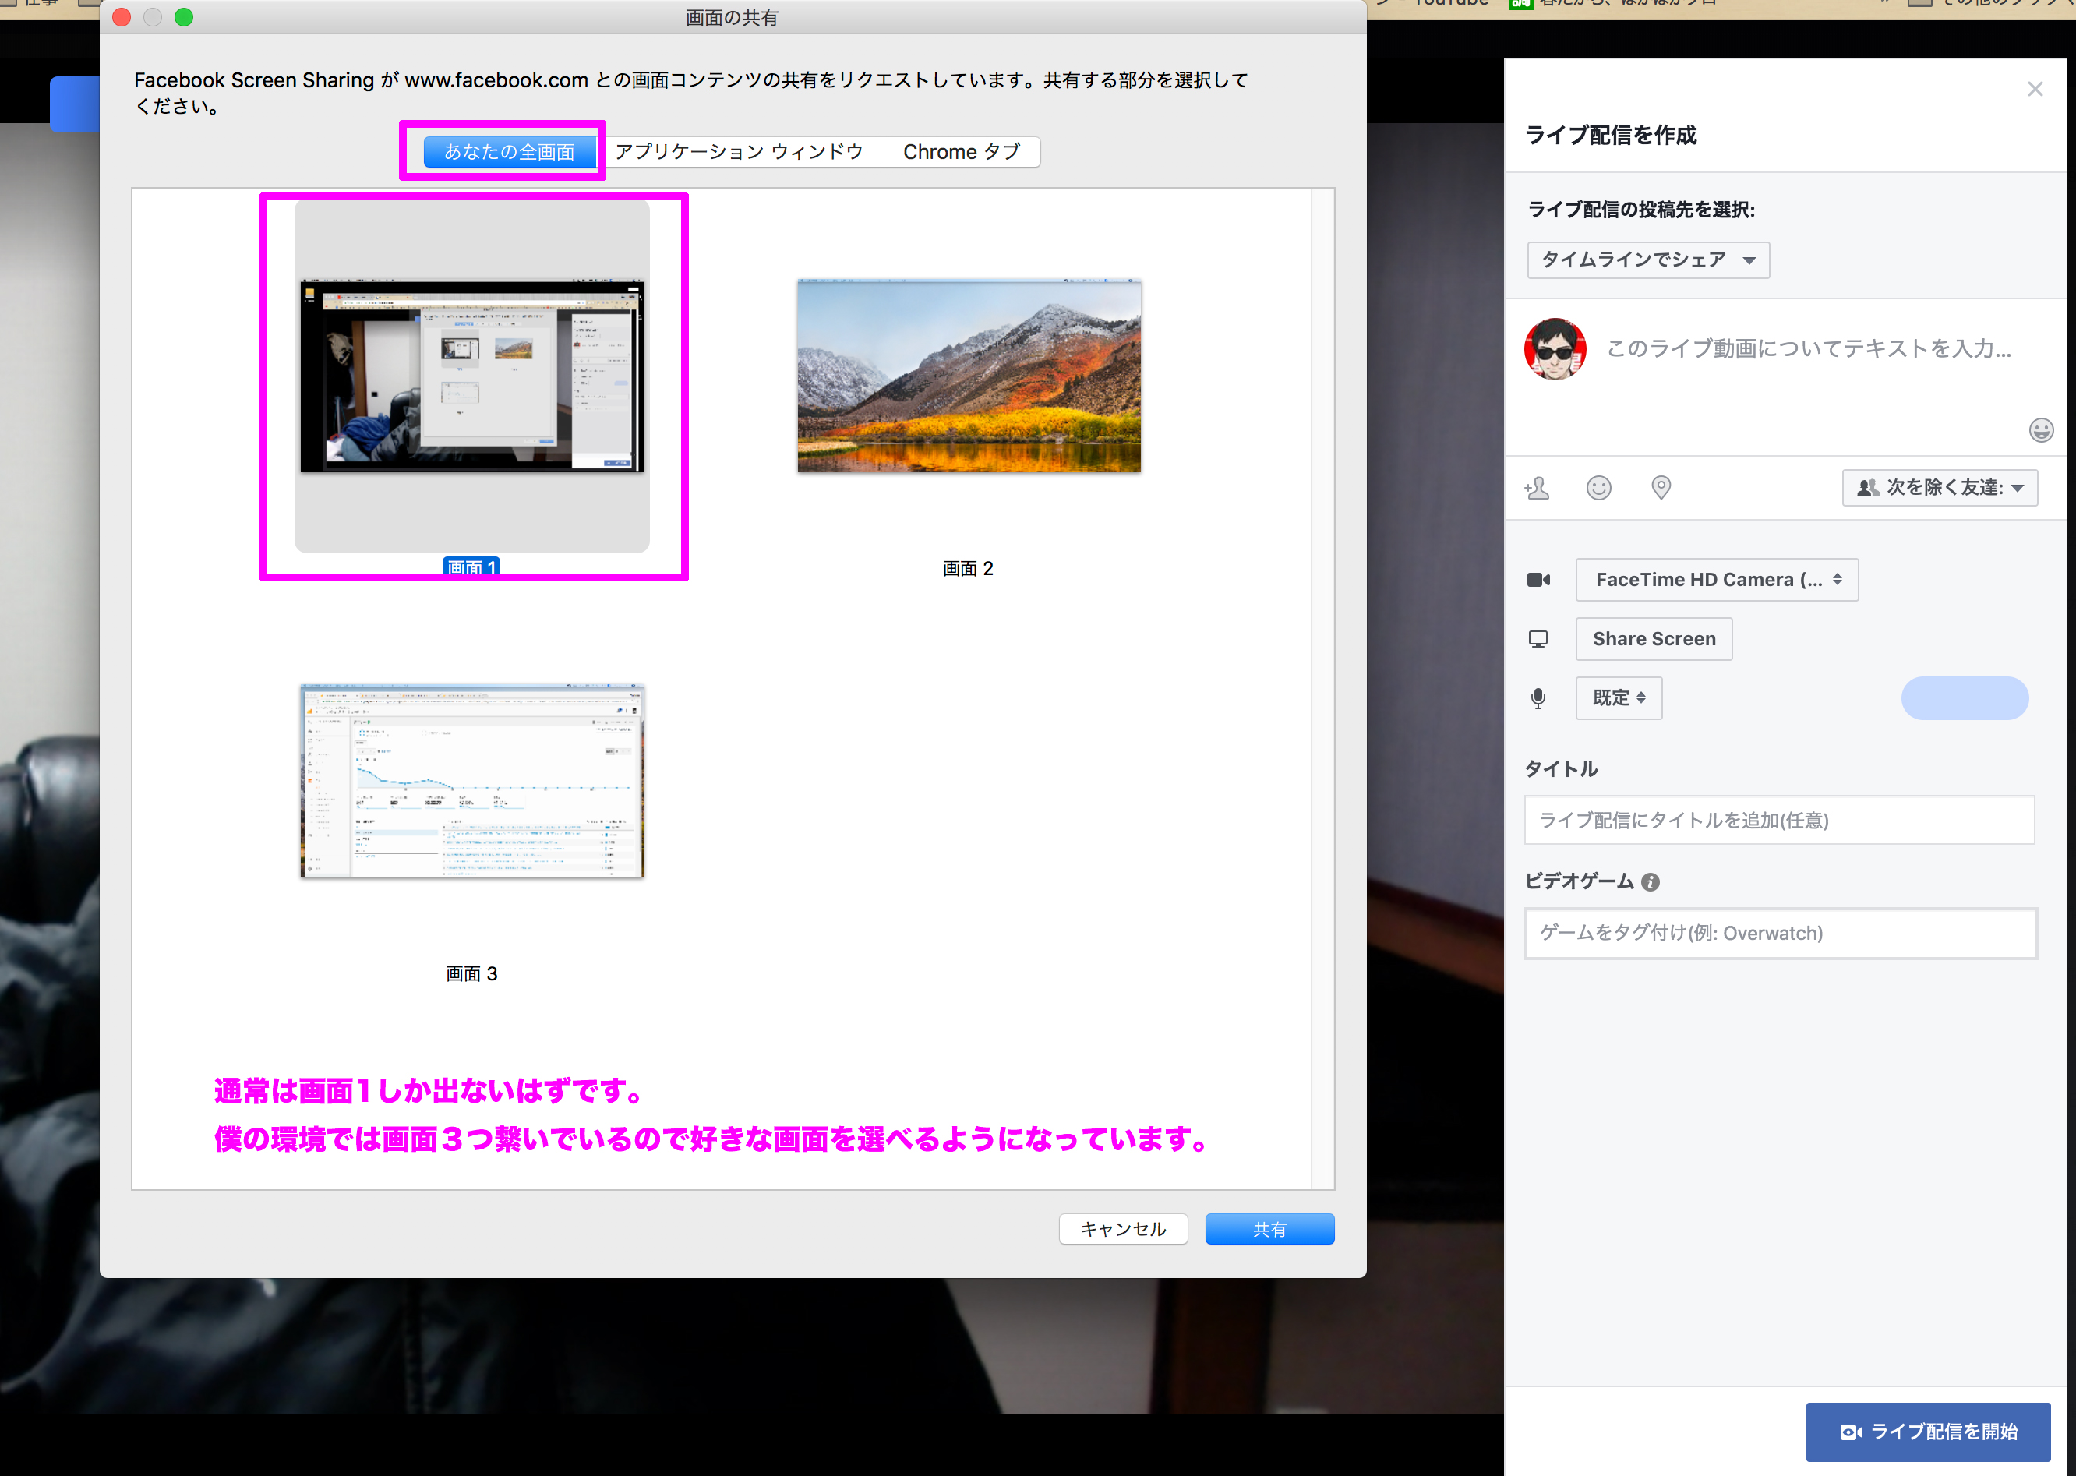Click the tag friends icon

coord(1537,488)
